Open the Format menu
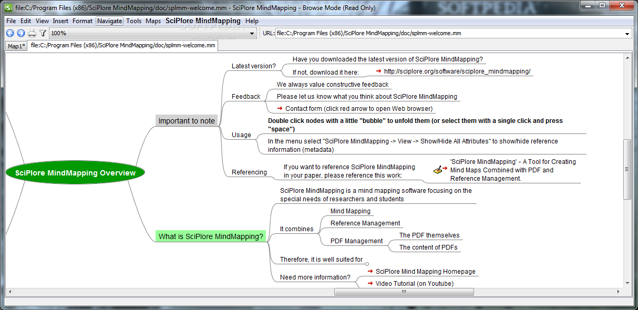The width and height of the screenshot is (638, 310). pos(83,21)
